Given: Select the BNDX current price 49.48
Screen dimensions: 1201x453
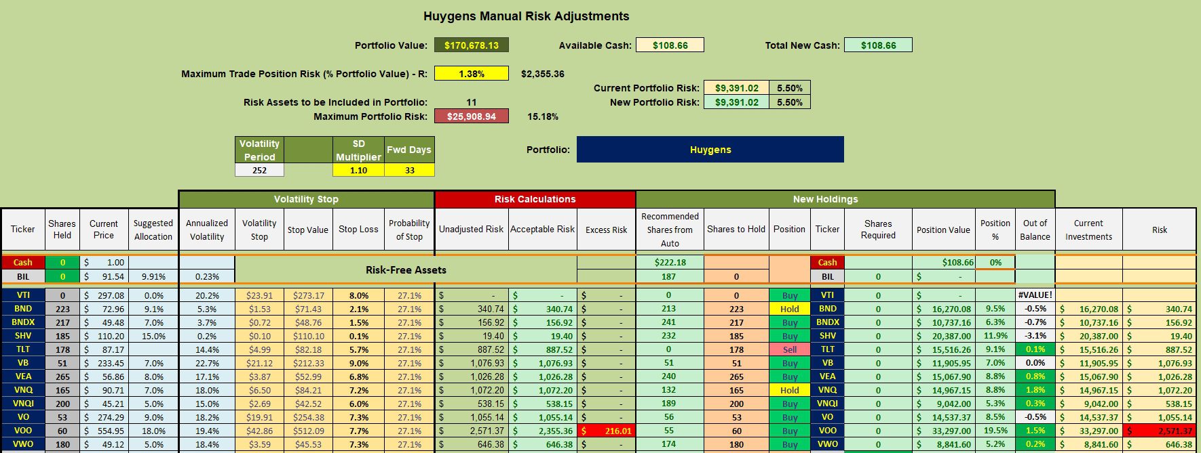Looking at the screenshot, I should (104, 322).
